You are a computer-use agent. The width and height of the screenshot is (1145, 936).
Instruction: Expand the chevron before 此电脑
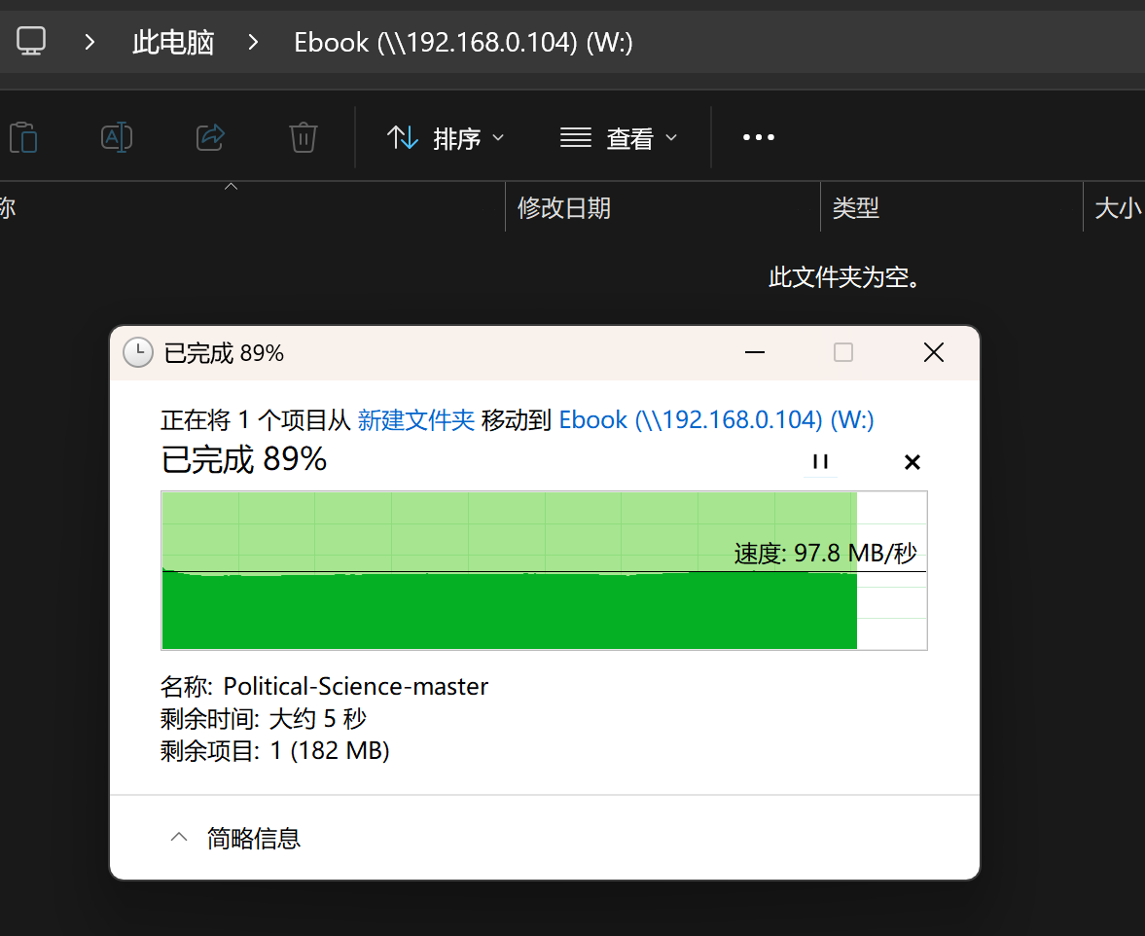pyautogui.click(x=89, y=43)
